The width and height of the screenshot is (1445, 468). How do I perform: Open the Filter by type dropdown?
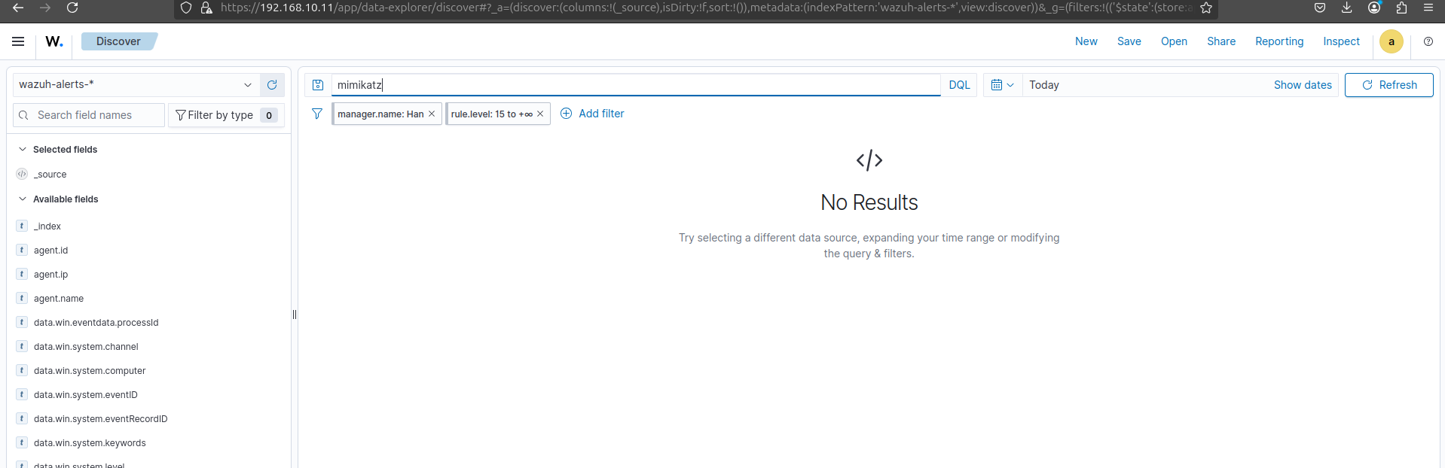(x=226, y=115)
